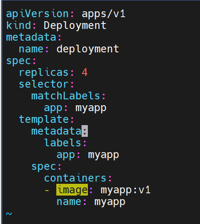Click 'name' key under containers

click(x=69, y=202)
